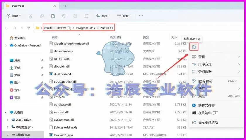Click the Copy icon in toolbar
246x140 pixels.
pos(42,16)
